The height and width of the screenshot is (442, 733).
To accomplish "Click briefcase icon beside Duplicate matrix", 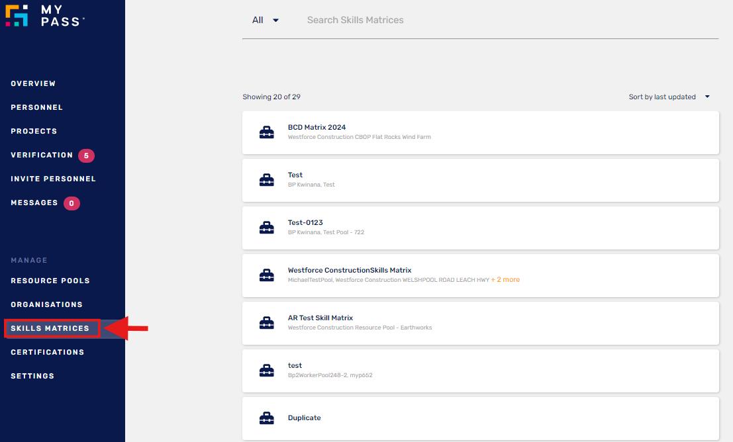I will pyautogui.click(x=266, y=418).
